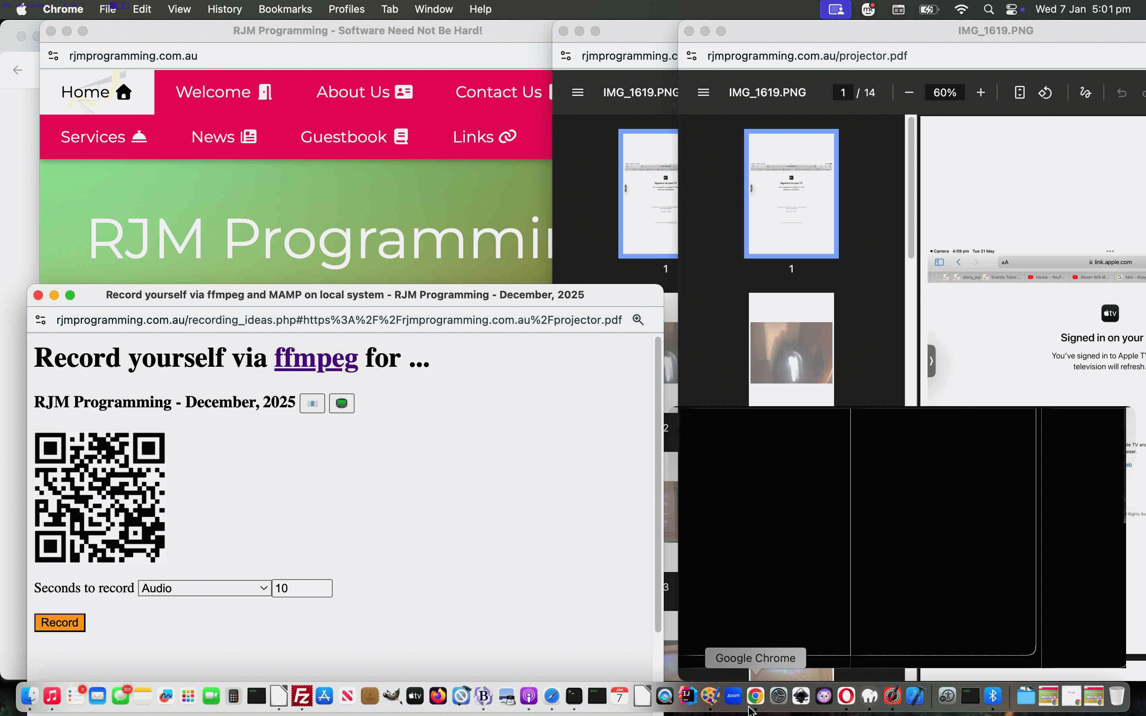Open the ffmpeg hyperlink
1146x716 pixels.
tap(316, 358)
